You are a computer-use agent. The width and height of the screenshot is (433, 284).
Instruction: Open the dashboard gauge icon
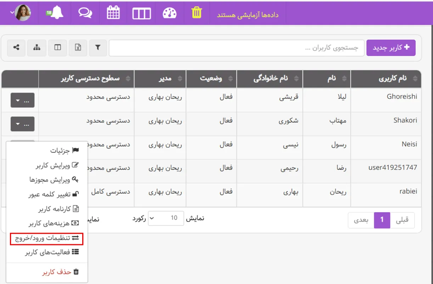click(x=169, y=12)
